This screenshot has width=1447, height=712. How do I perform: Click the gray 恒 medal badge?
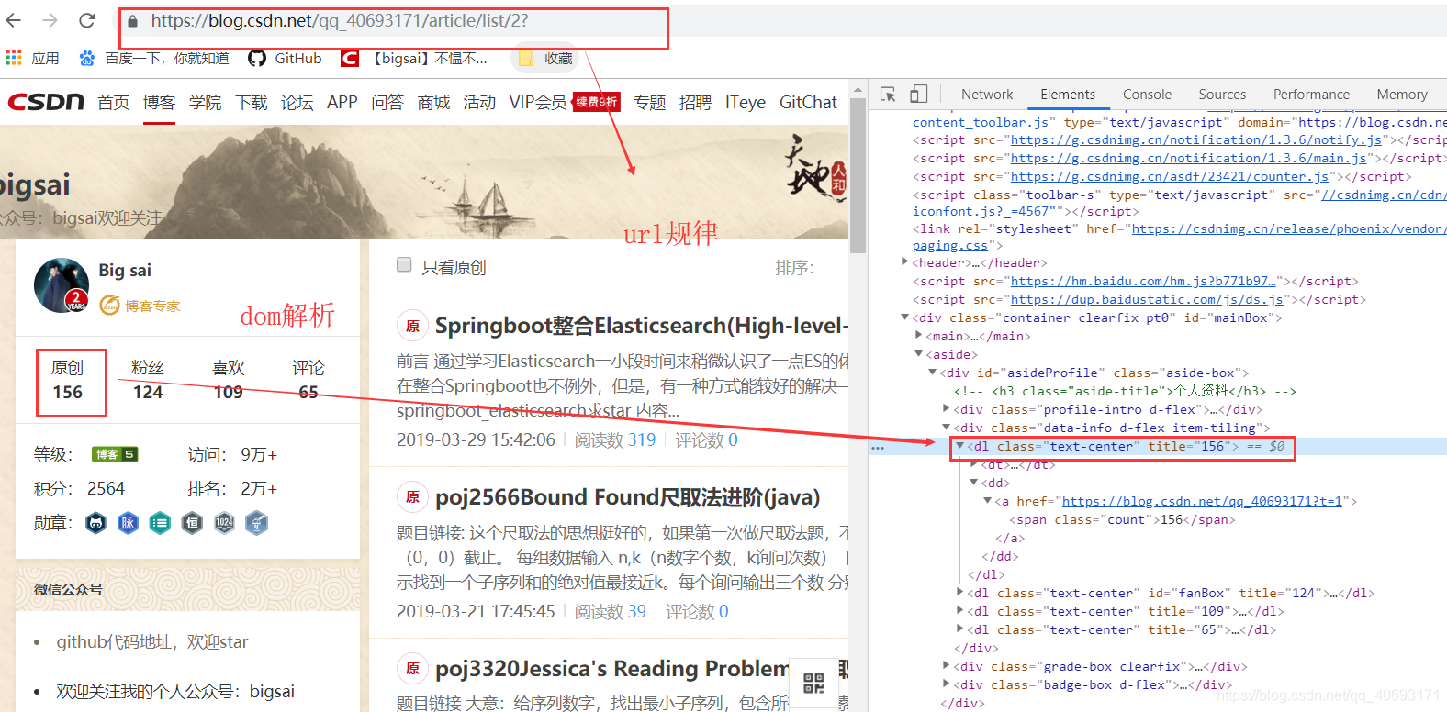tap(192, 523)
